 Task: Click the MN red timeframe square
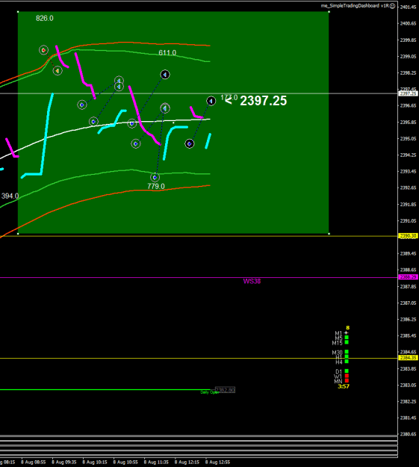347,380
